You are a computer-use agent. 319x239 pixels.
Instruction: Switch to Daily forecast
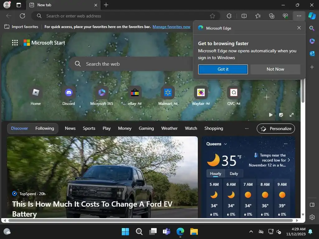click(234, 174)
